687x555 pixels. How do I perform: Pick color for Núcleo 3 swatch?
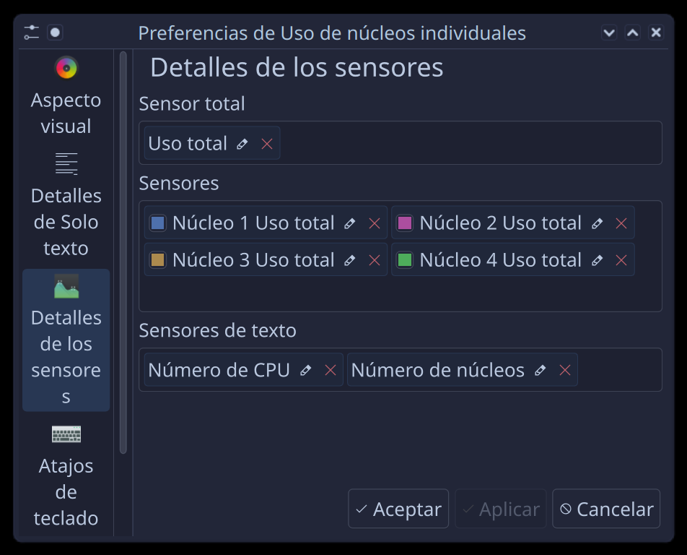point(158,259)
